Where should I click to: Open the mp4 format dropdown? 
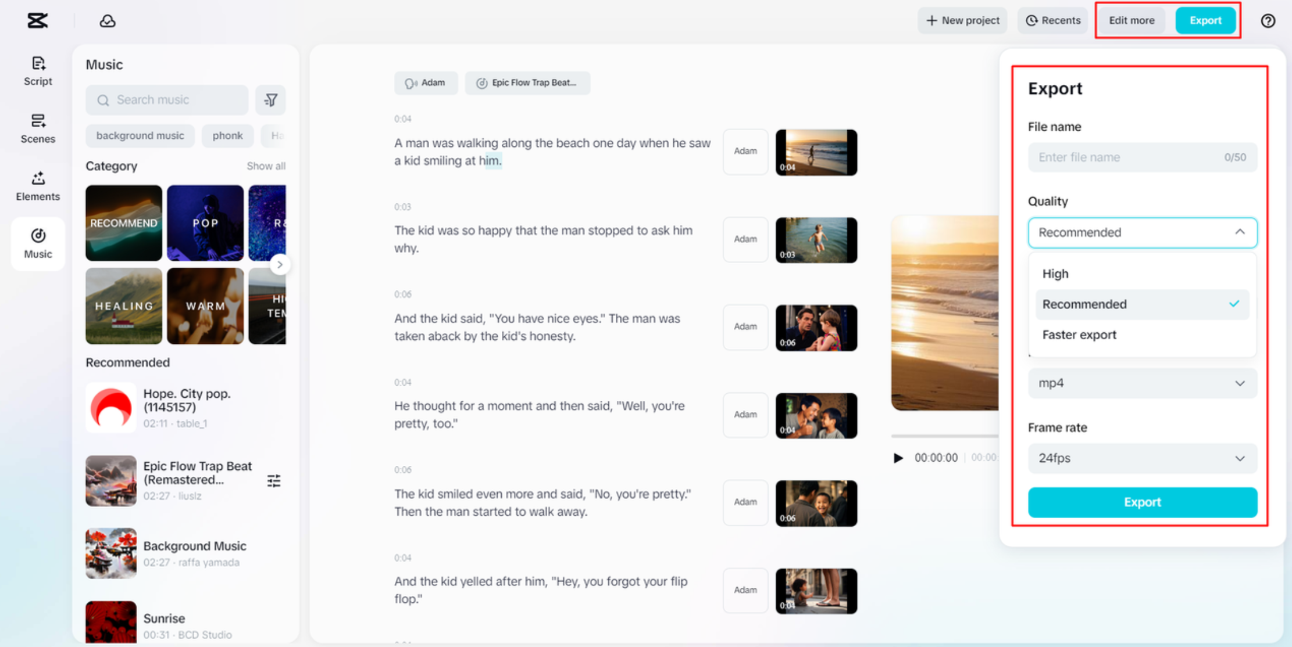click(x=1142, y=383)
